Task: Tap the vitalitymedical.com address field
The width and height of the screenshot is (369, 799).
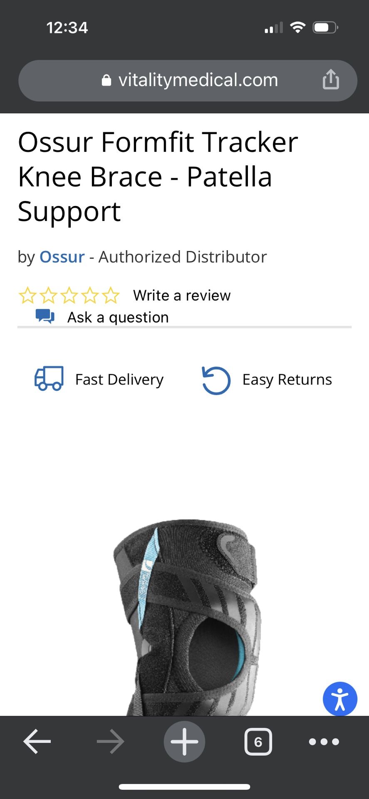Action: pyautogui.click(x=188, y=80)
